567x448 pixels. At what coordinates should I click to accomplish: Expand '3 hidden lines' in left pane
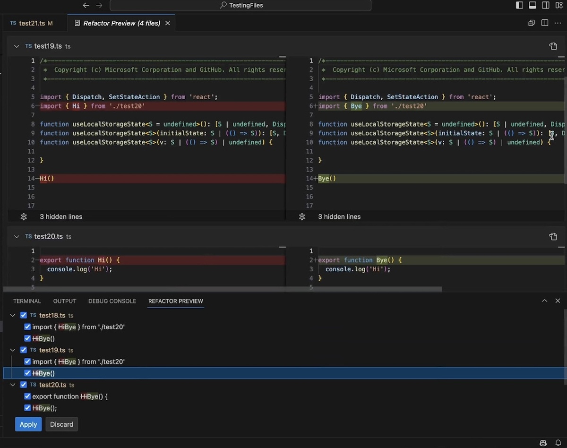point(61,216)
